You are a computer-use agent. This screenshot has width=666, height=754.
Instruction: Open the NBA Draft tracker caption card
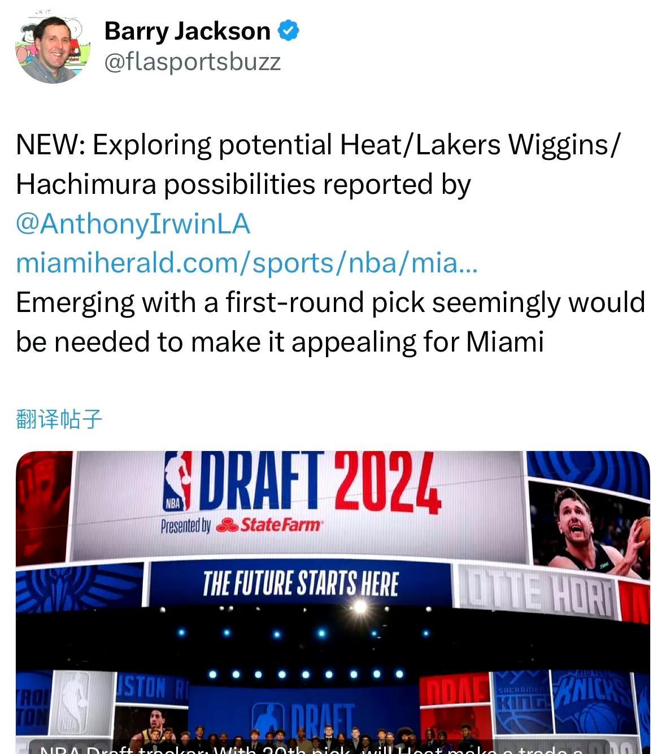(x=319, y=747)
